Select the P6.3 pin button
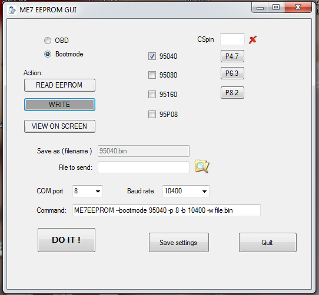The image size is (319, 295). coord(232,73)
